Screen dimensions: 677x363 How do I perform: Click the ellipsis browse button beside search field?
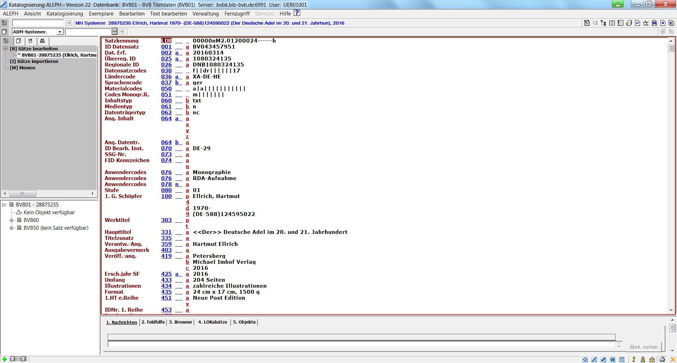[x=115, y=32]
